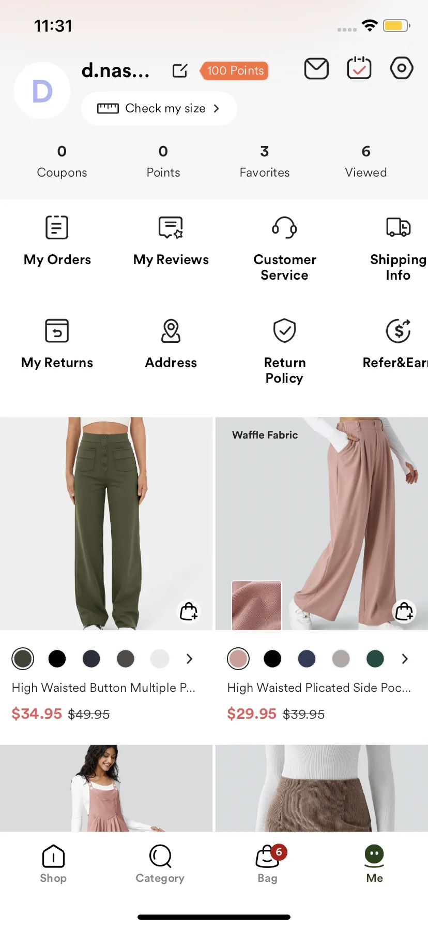Choose dark green swatch for plicated pants
This screenshot has height=928, width=428.
point(375,659)
